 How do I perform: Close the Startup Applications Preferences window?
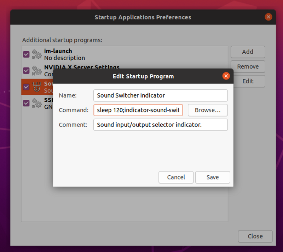click(x=268, y=17)
